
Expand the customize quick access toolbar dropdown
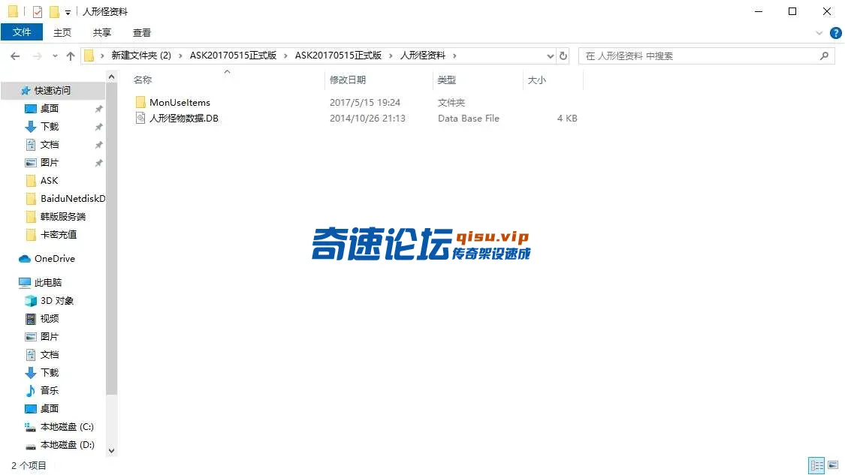68,12
